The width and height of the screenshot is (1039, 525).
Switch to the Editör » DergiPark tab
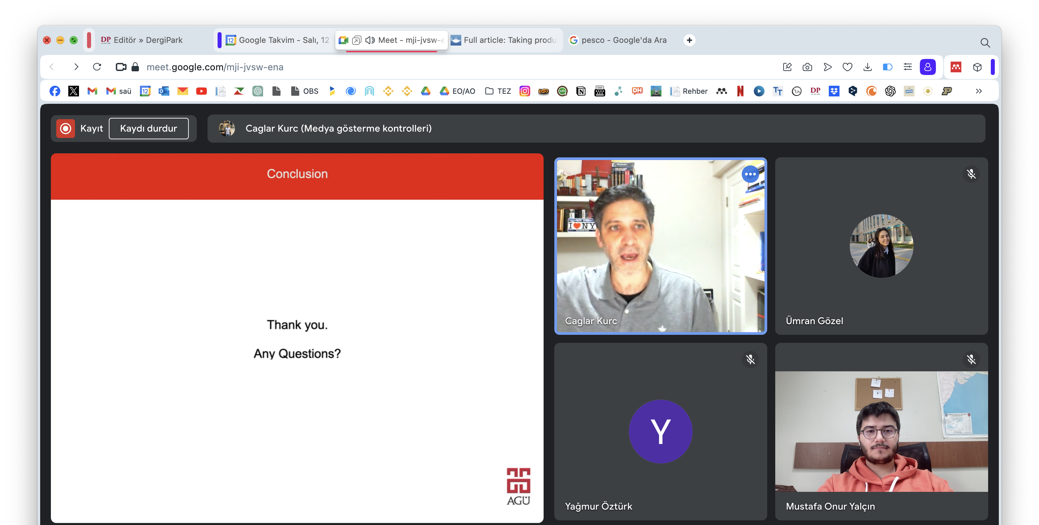coord(148,40)
